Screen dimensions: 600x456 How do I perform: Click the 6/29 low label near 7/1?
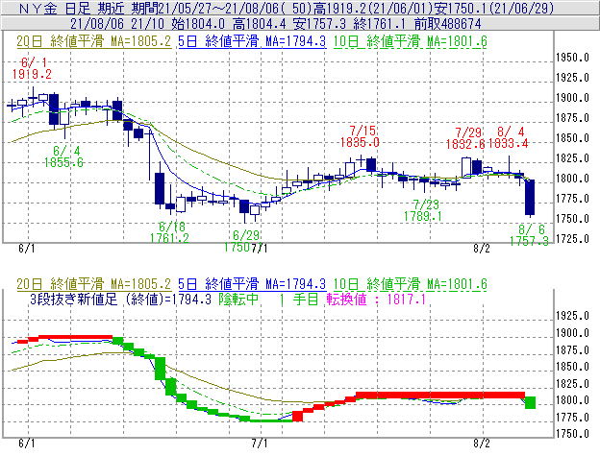coord(242,241)
